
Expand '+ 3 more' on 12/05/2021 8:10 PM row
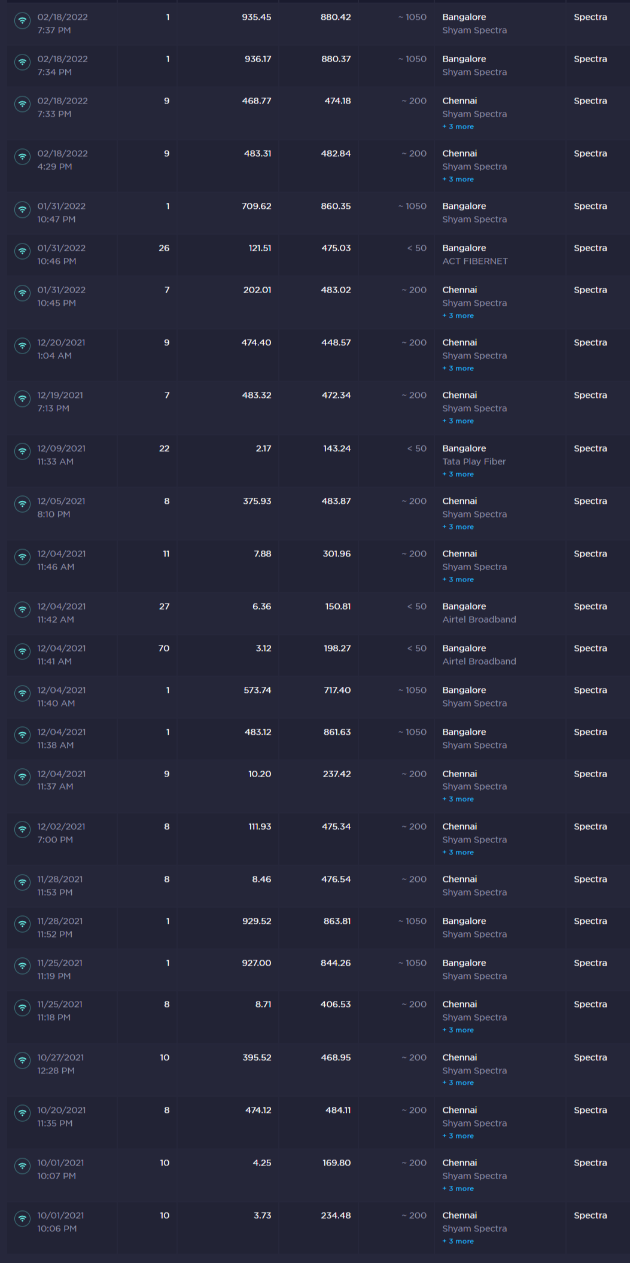tap(458, 527)
